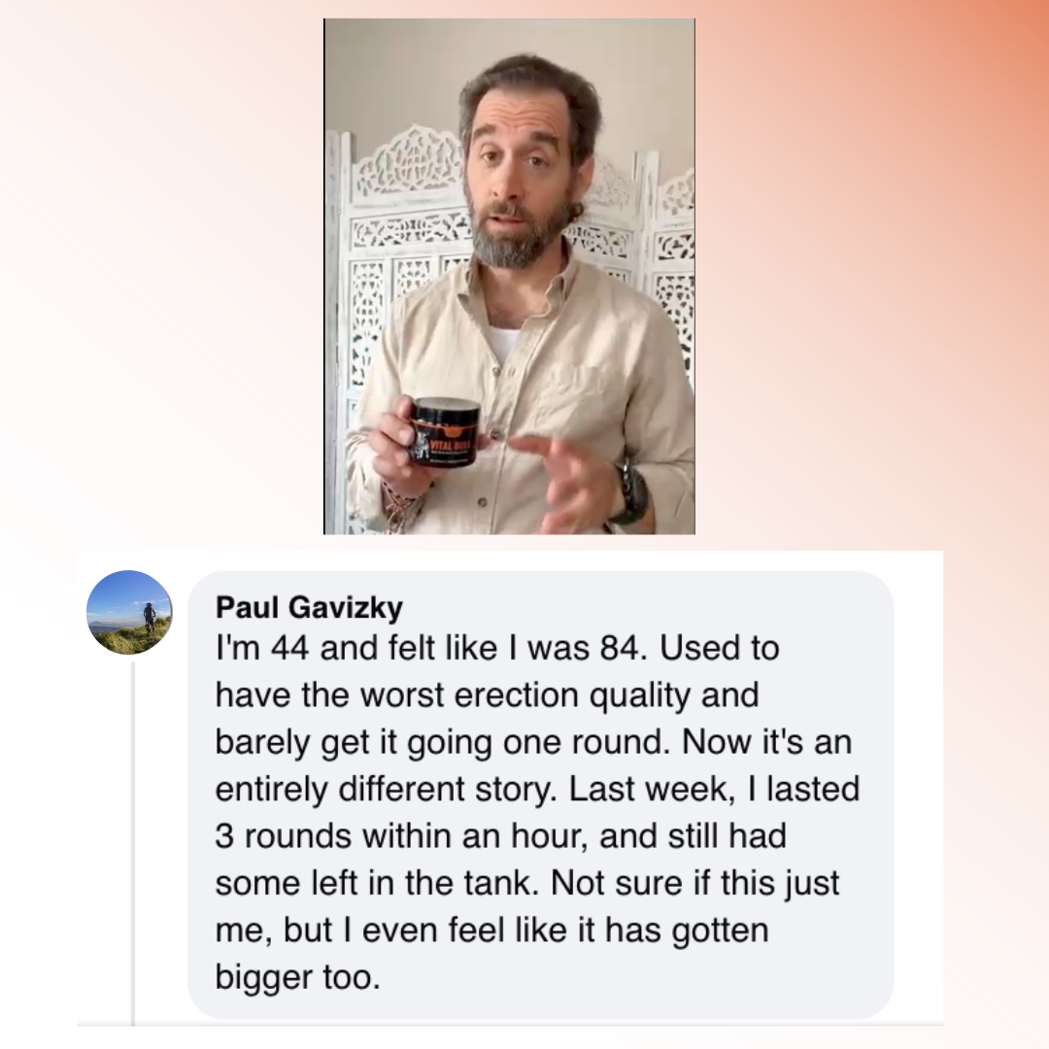Click the man's gray beard in the video

pos(522,235)
